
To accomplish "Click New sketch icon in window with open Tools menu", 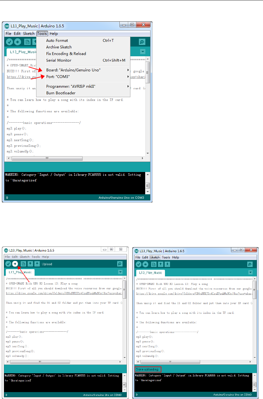I will pyautogui.click(x=27, y=42).
